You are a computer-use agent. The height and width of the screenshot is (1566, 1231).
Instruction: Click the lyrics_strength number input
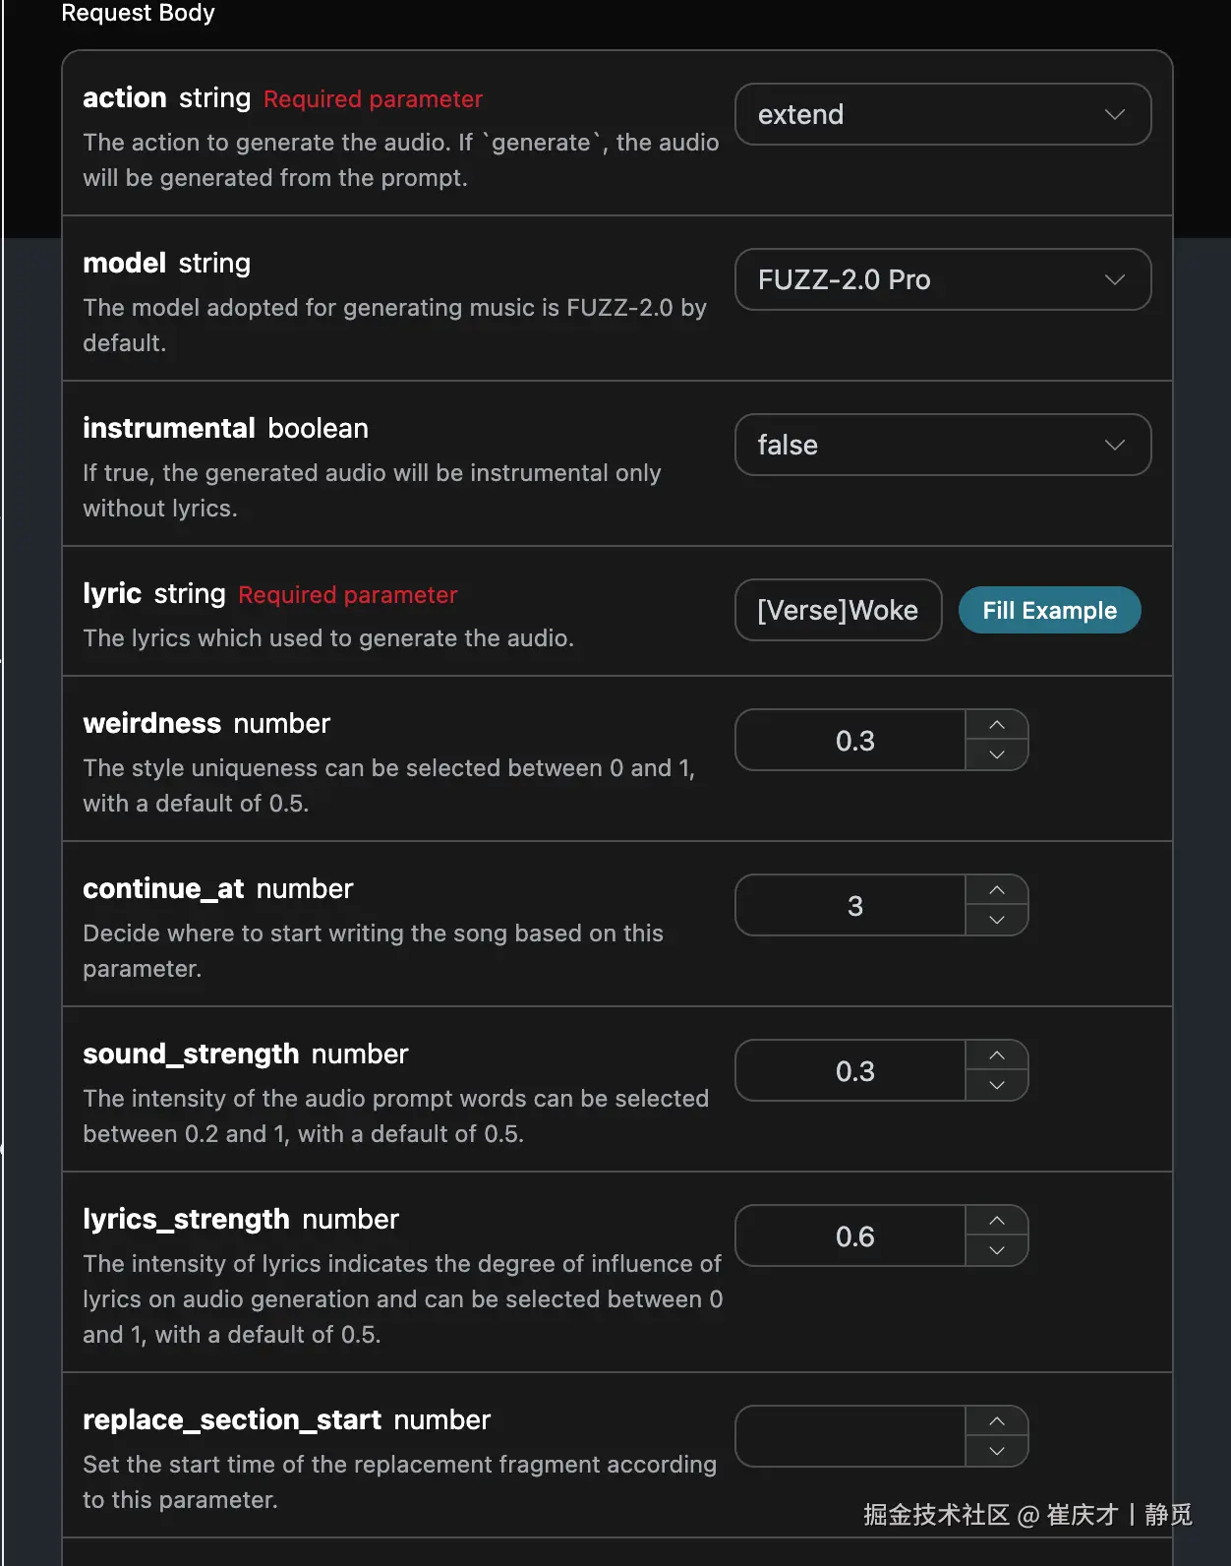(x=851, y=1235)
